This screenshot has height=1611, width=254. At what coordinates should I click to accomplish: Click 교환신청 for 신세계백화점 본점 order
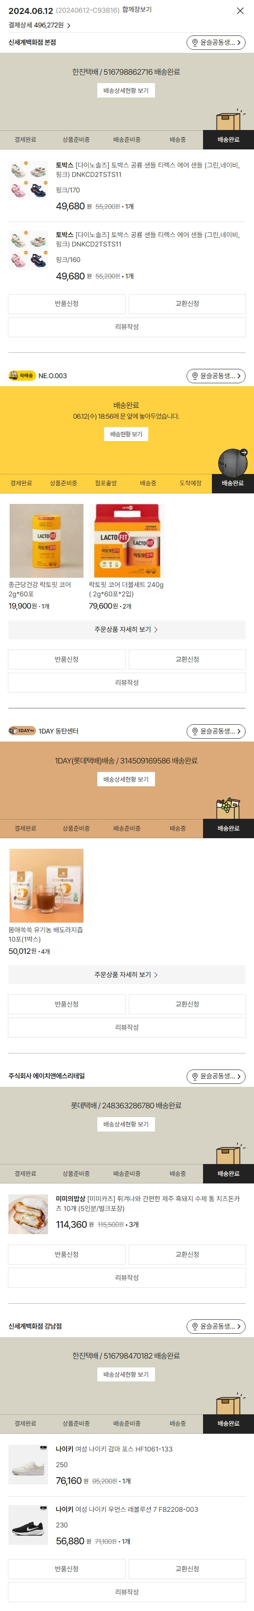187,304
